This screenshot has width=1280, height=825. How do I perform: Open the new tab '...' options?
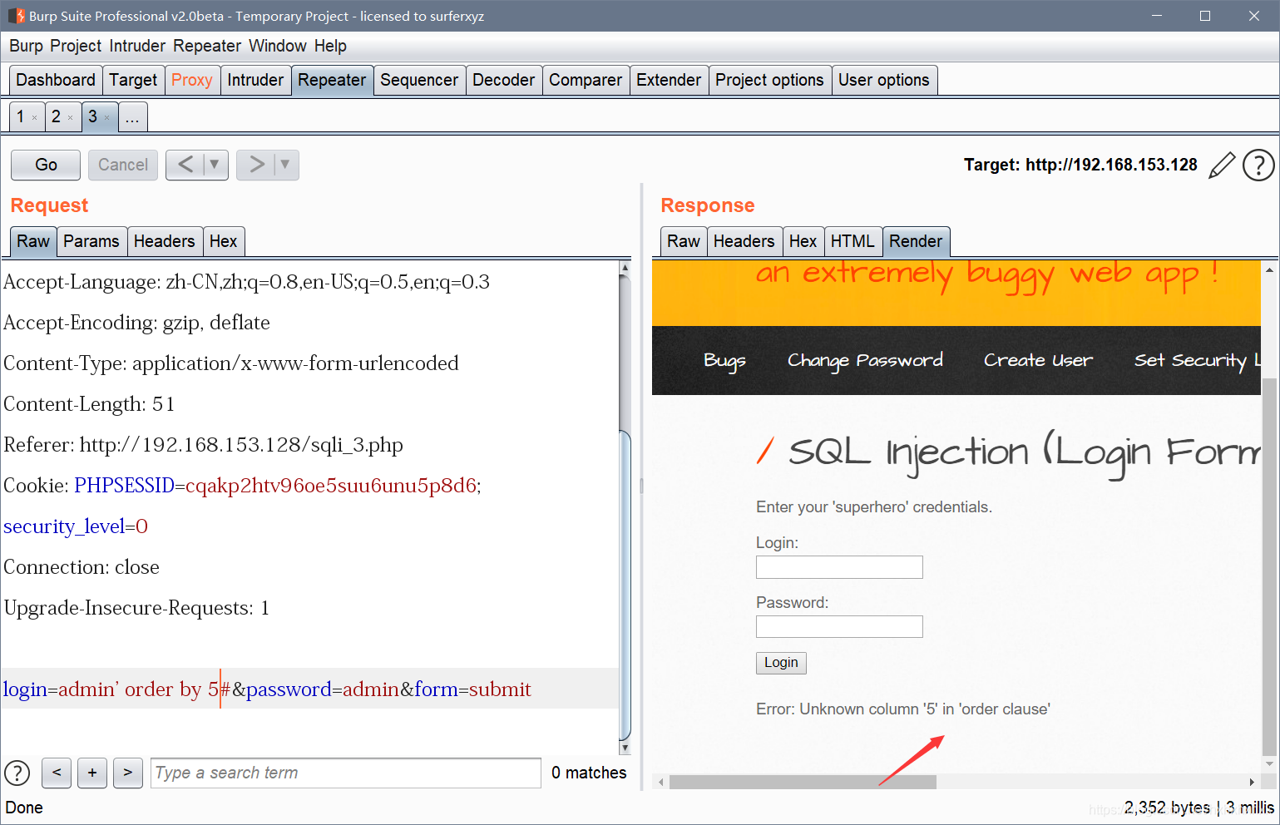click(x=132, y=117)
